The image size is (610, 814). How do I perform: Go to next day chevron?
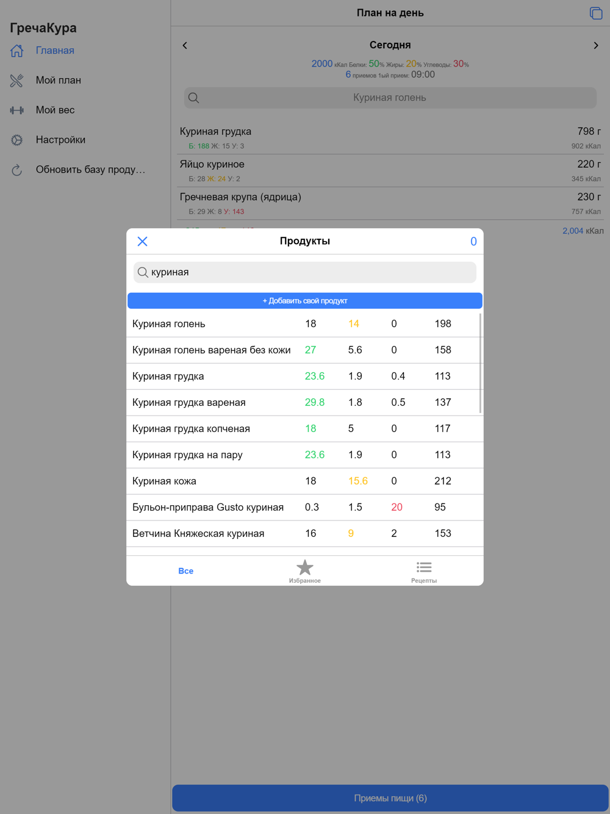click(595, 46)
